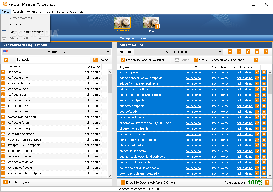
Task: Remove keyword download antivirus softpedia
Action: click(264, 168)
